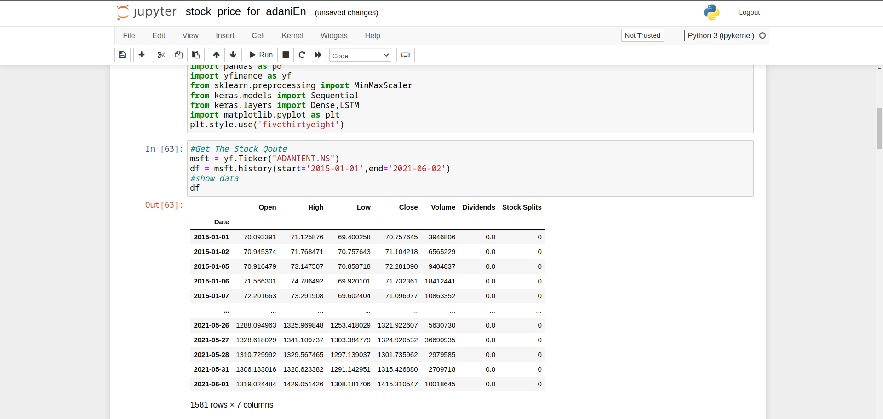Click the Python logo icon

click(x=711, y=12)
